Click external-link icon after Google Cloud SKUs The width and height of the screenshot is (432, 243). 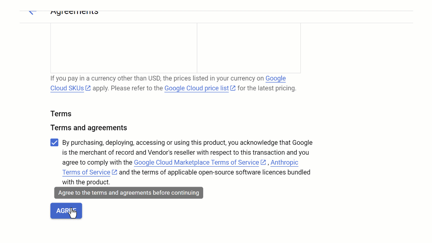[88, 88]
